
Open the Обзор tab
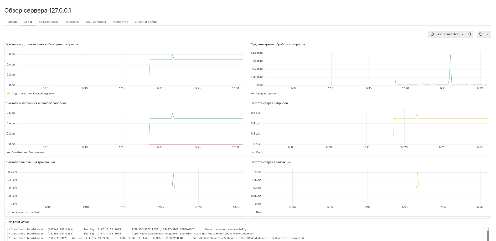pos(12,22)
